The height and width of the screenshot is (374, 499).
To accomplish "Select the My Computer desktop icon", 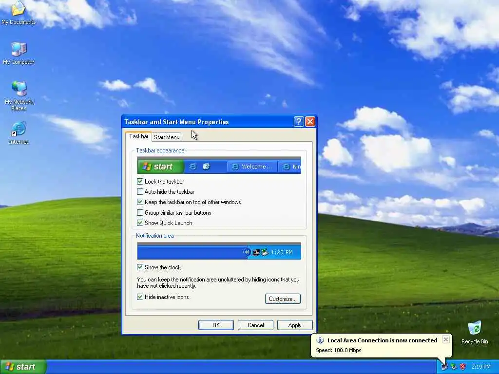I will [x=19, y=53].
